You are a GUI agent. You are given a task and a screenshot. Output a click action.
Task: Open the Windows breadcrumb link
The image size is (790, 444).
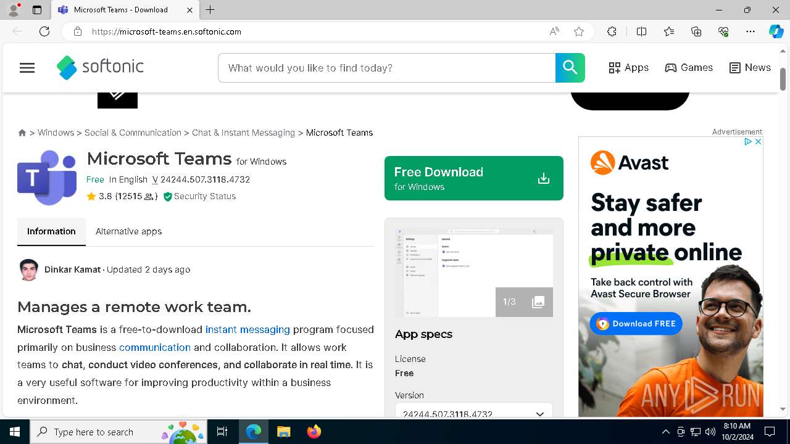point(56,133)
